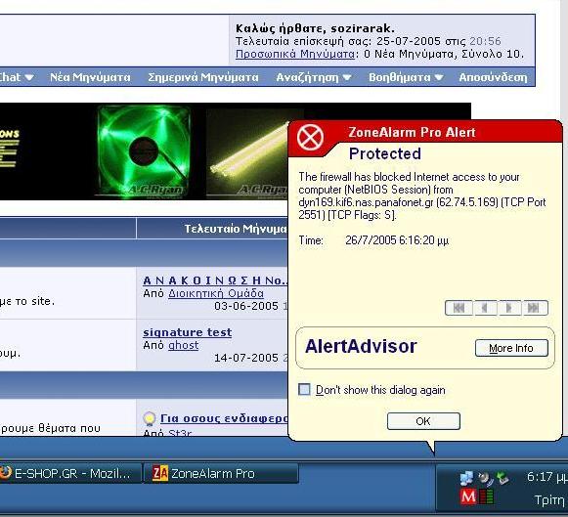
Task: Open the signature test thread
Action: [188, 332]
